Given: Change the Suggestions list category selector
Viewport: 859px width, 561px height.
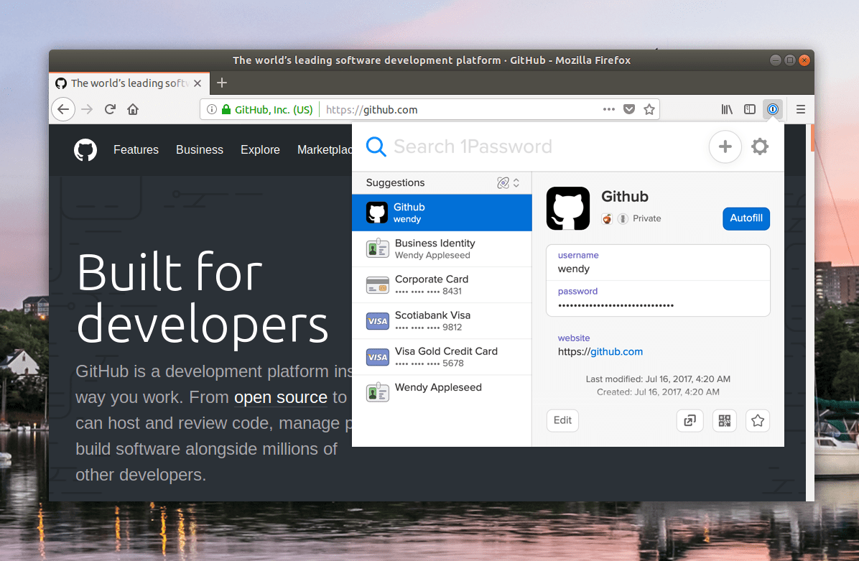Looking at the screenshot, I should click(509, 182).
